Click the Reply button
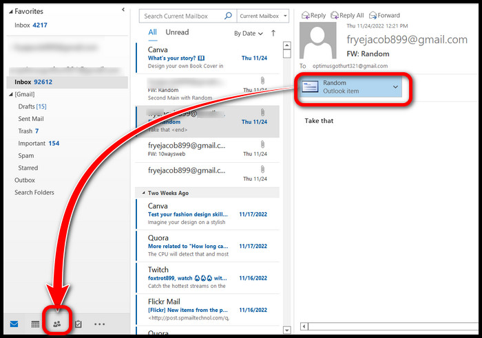Screen dimensions: 482x338 click(313, 15)
